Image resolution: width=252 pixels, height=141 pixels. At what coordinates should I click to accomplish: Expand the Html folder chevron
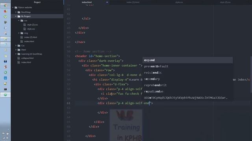pyautogui.click(x=16, y=50)
